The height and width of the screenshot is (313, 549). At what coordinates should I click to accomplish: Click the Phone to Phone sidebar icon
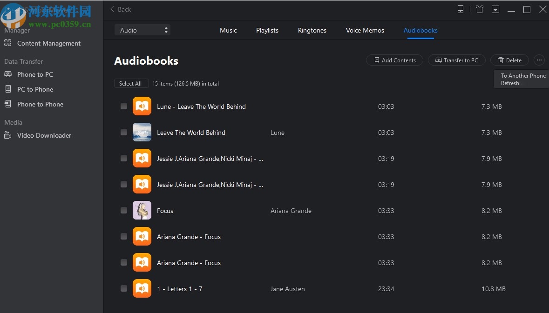tap(7, 104)
